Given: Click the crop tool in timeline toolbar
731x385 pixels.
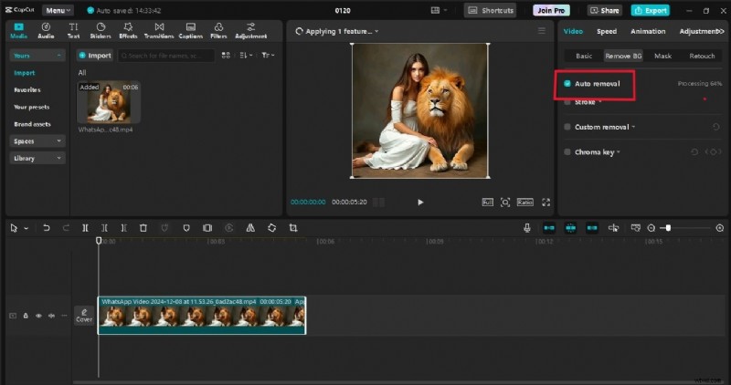Looking at the screenshot, I should (293, 227).
